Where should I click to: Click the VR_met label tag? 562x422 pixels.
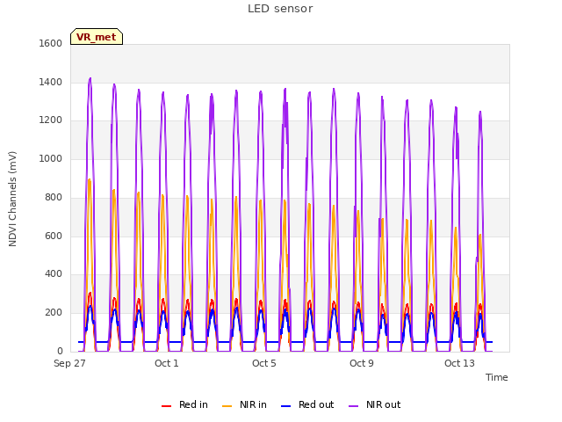point(97,37)
